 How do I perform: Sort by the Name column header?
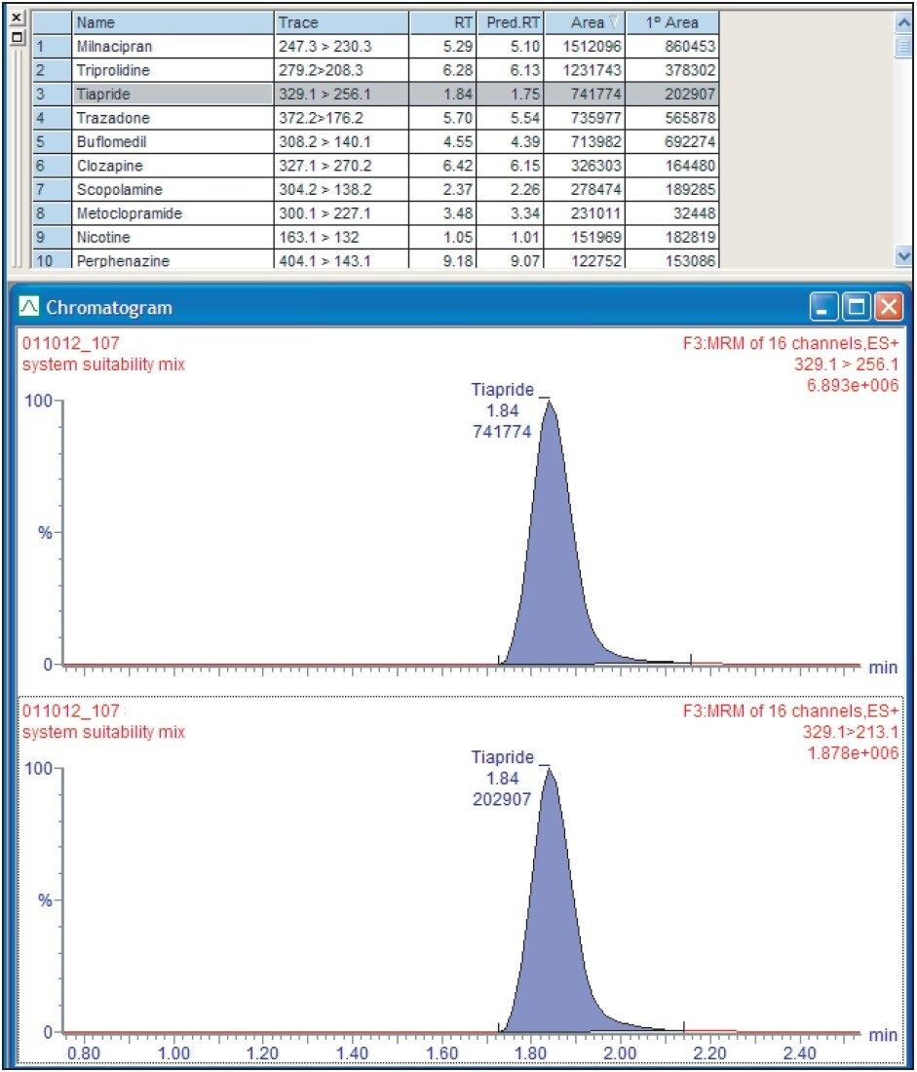tap(173, 22)
